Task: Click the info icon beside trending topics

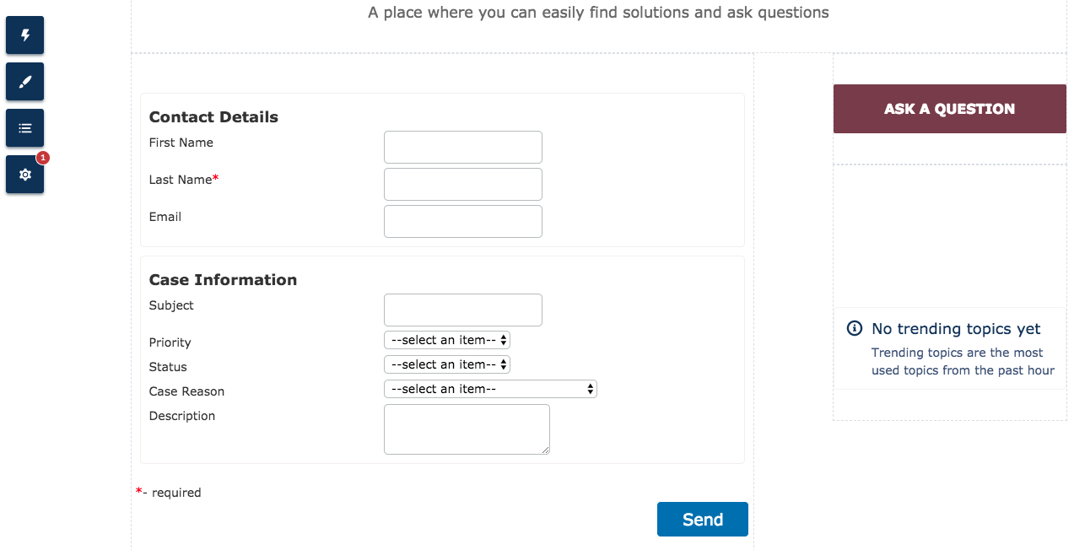Action: point(855,328)
